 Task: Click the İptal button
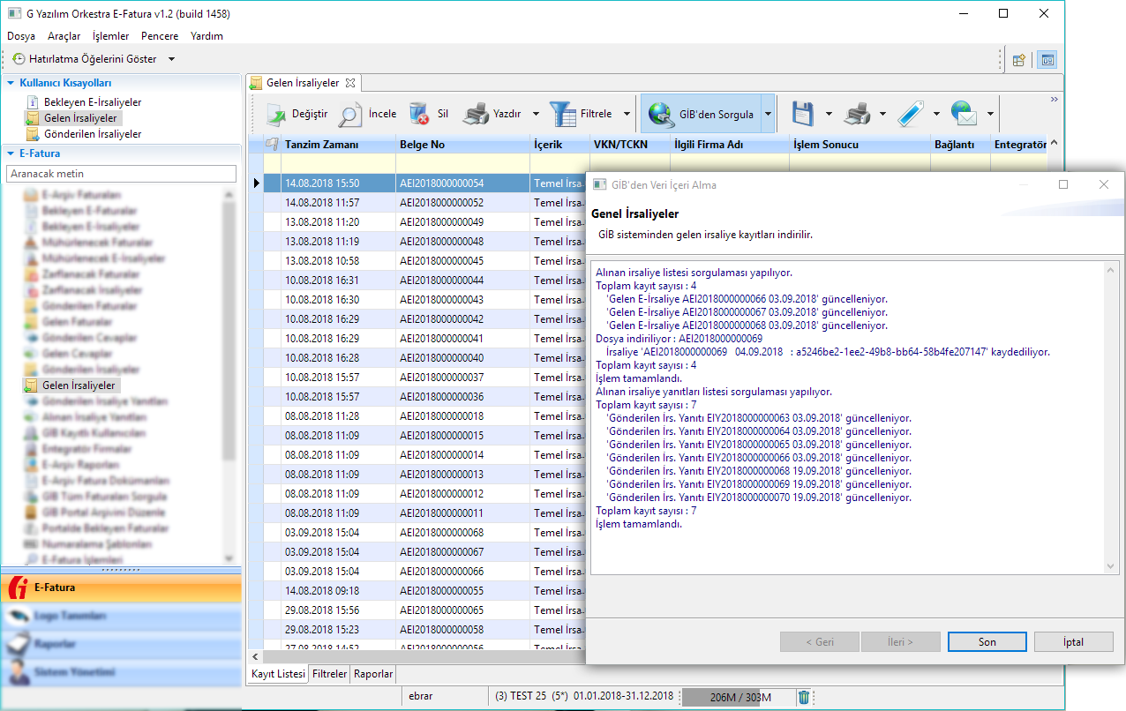[1073, 642]
